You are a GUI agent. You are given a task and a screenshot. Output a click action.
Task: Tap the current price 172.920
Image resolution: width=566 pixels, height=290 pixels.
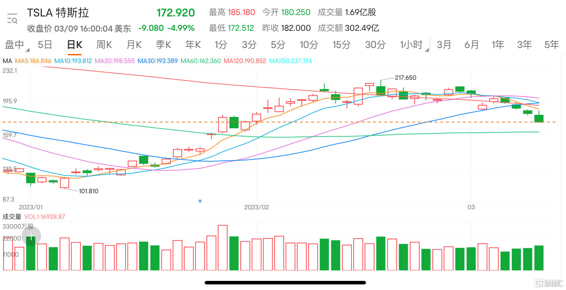point(175,13)
